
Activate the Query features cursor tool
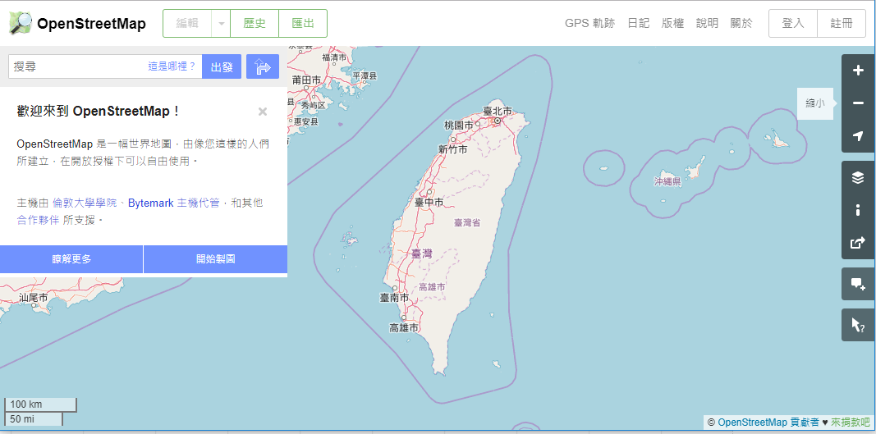pos(858,325)
